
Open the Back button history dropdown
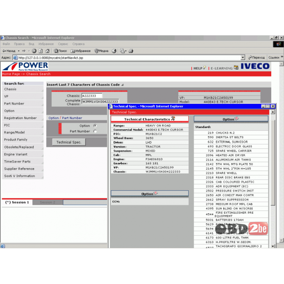coord(19,51)
